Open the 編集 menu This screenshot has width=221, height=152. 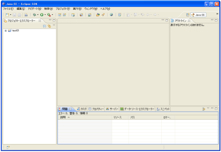point(21,9)
